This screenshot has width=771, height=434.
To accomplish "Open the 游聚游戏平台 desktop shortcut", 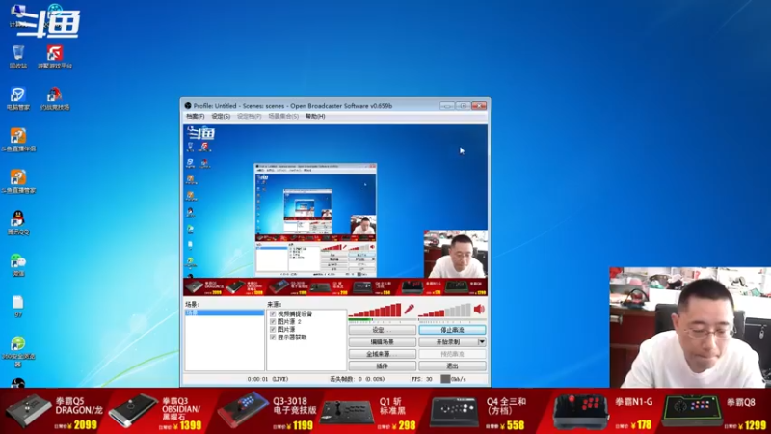I will click(x=55, y=56).
